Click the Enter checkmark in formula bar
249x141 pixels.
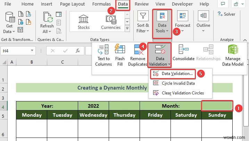(x=65, y=51)
